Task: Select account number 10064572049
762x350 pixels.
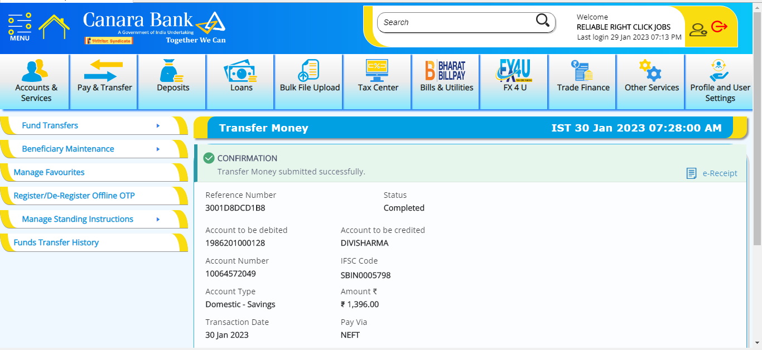Action: [x=230, y=274]
